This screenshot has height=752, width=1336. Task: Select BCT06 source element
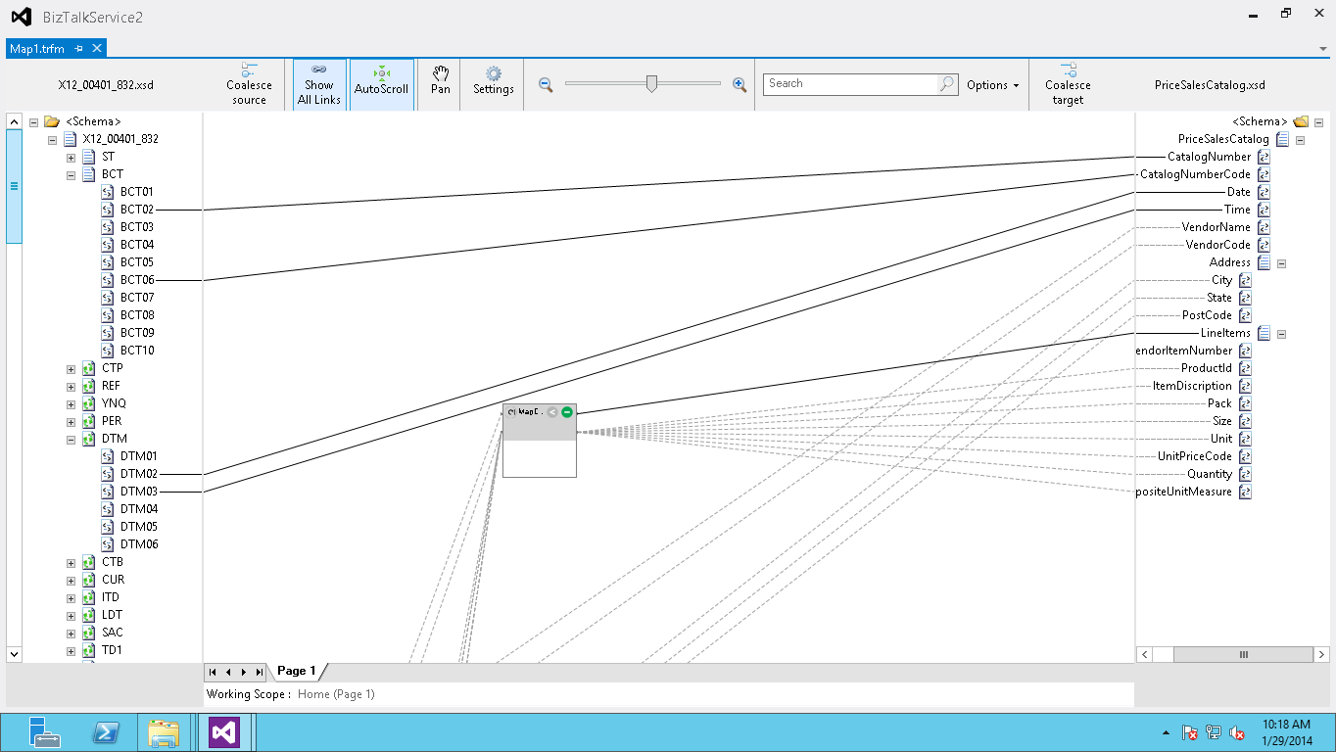[137, 280]
